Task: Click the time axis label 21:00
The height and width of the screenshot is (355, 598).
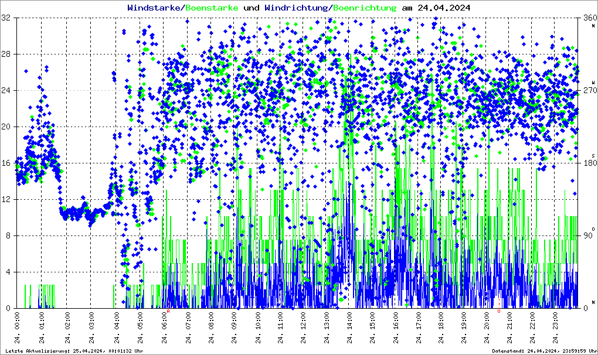Action: pyautogui.click(x=509, y=327)
